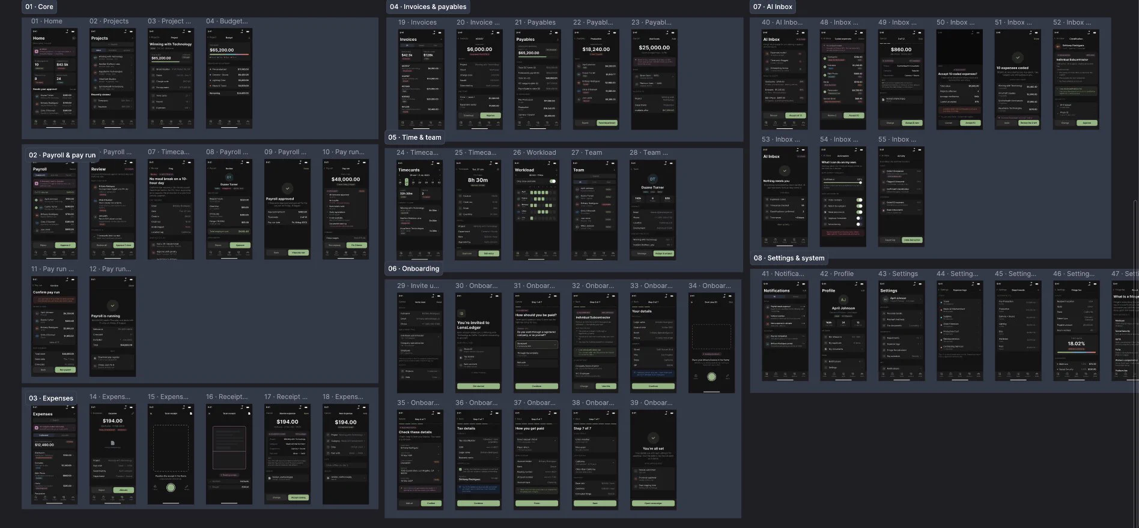
Task: Toggle the switch in the Workload frame
Action: tap(553, 181)
